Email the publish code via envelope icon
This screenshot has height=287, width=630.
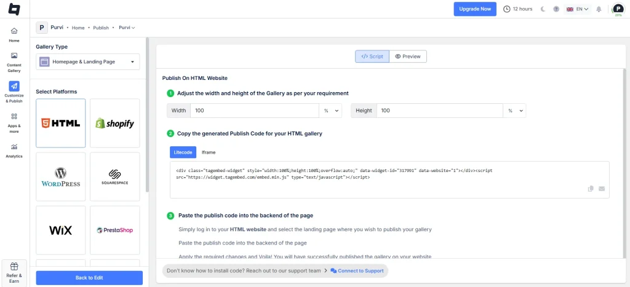tap(602, 189)
